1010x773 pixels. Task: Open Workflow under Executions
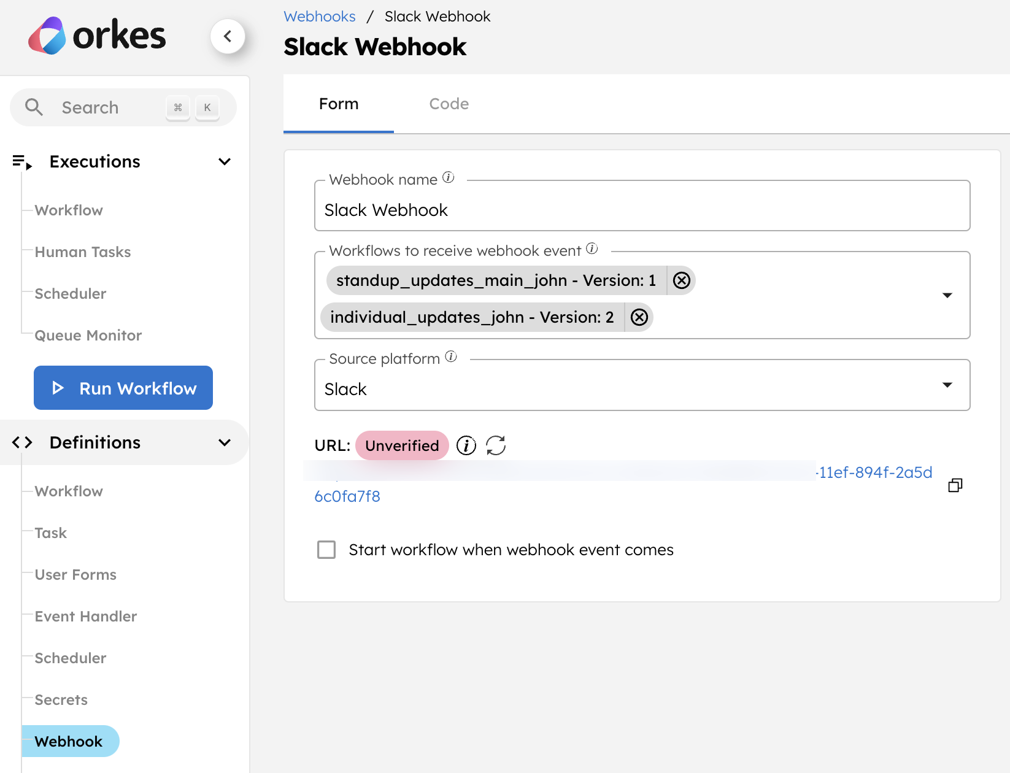point(69,210)
